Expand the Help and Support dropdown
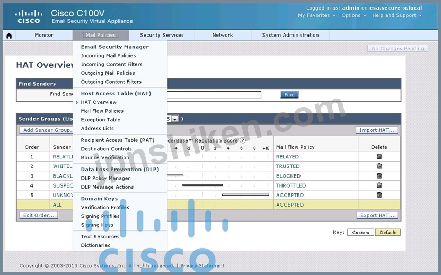Image resolution: width=441 pixels, height=275 pixels. click(397, 15)
